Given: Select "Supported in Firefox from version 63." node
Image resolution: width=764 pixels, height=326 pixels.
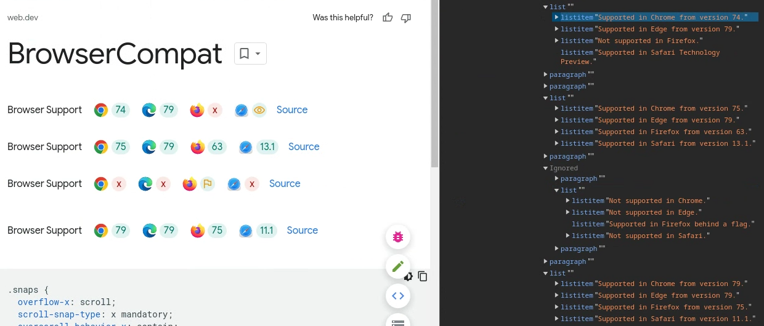Looking at the screenshot, I should (674, 132).
